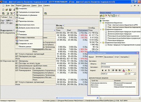Viewport: 141px width, 102px height.
Task: Close the Команды и параметры dialog
Action: pos(138,53)
